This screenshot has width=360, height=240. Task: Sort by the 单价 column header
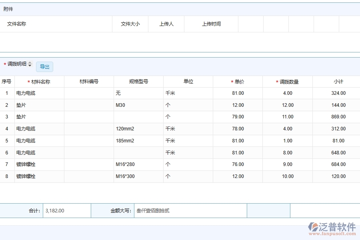click(238, 81)
